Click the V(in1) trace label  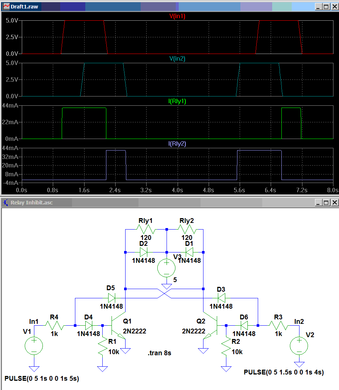coord(177,16)
